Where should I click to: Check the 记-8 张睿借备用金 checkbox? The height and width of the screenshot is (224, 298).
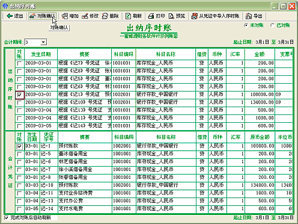(x=19, y=178)
